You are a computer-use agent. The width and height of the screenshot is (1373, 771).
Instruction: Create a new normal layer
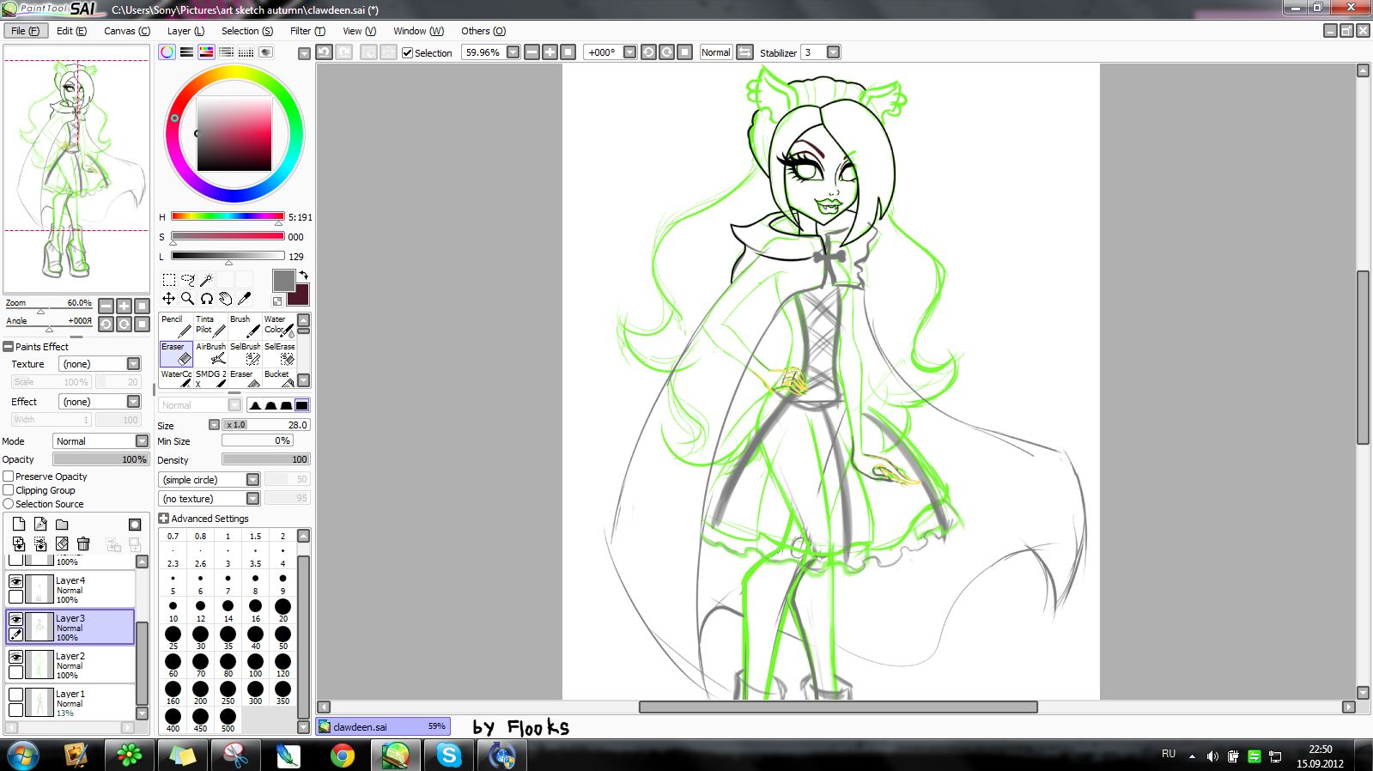click(19, 525)
